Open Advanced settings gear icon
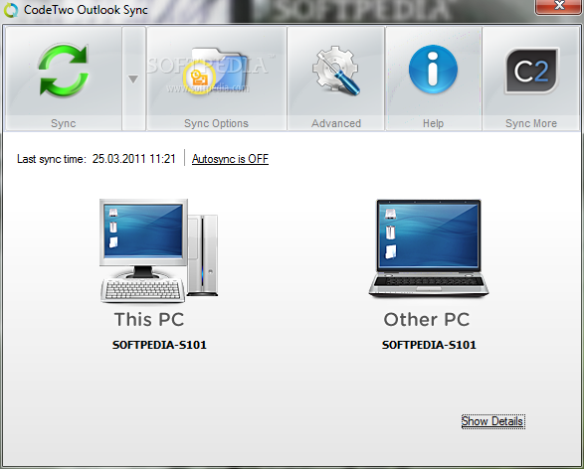Image resolution: width=584 pixels, height=469 pixels. point(336,71)
